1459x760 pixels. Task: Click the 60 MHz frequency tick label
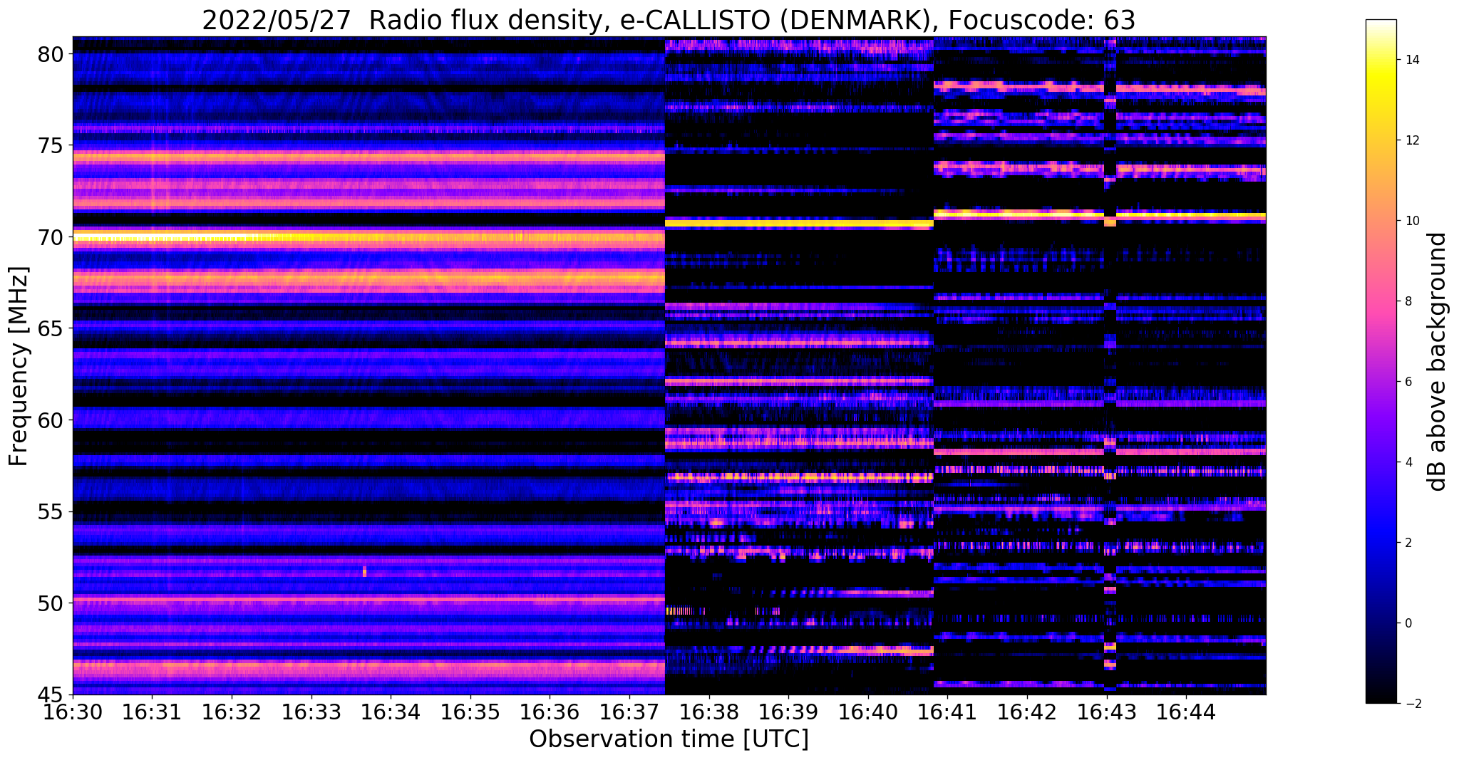[51, 420]
